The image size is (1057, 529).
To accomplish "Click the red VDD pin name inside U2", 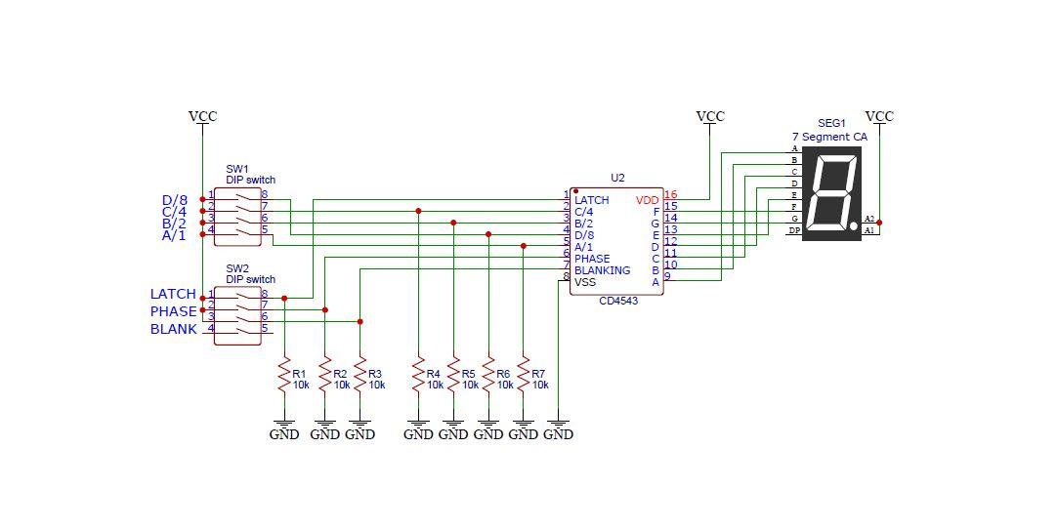I will click(x=647, y=200).
